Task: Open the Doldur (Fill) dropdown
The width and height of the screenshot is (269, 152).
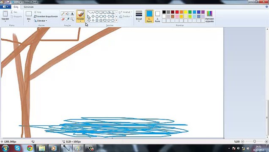Action: pos(126,16)
